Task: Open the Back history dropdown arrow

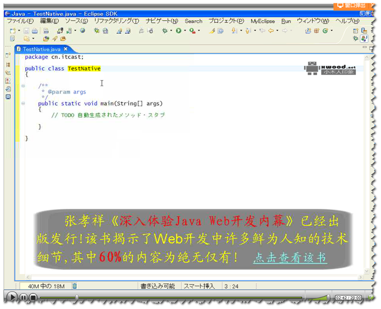Action: pyautogui.click(x=277, y=31)
